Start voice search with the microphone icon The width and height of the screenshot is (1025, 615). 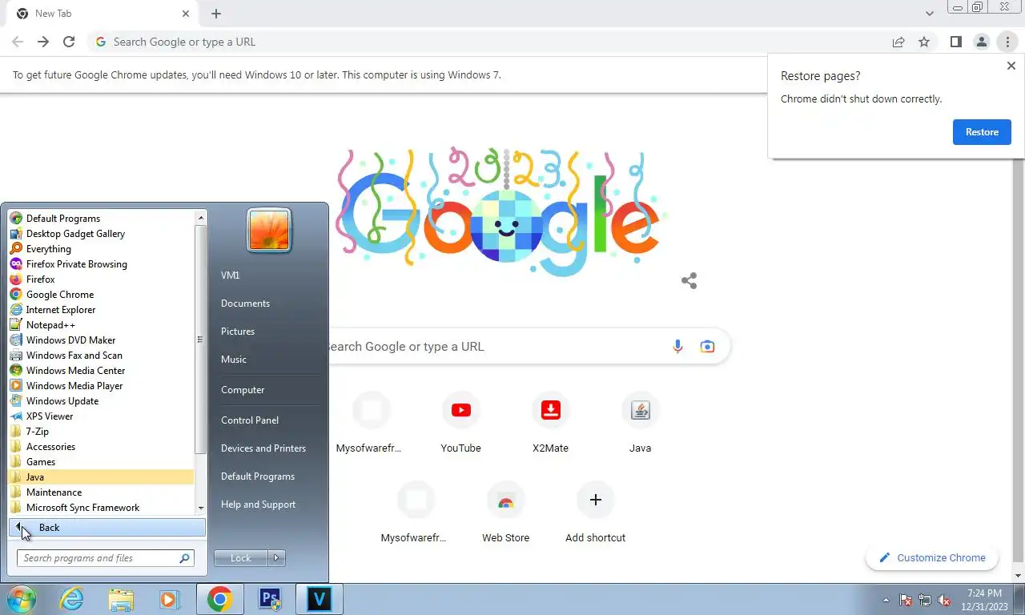677,347
